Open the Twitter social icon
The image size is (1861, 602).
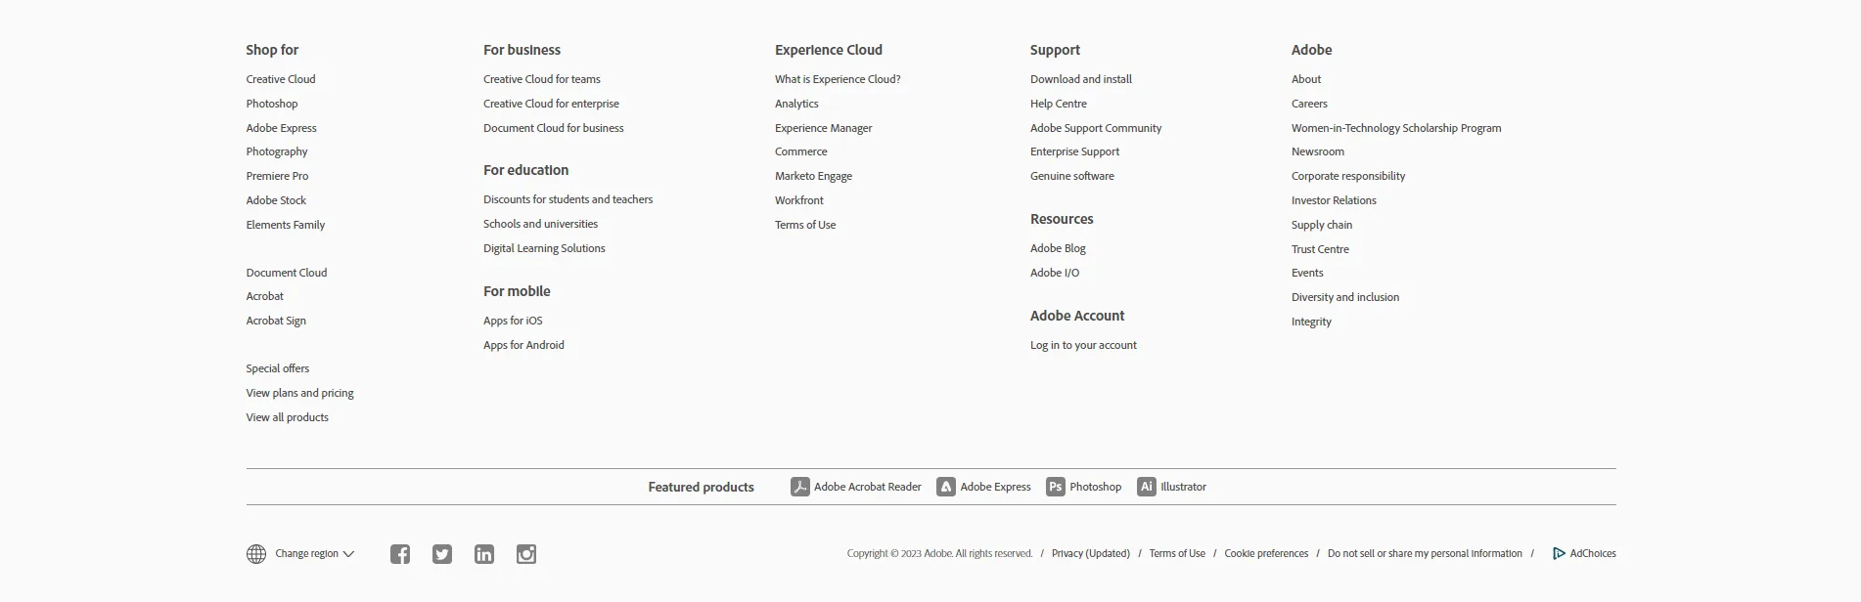(x=442, y=554)
